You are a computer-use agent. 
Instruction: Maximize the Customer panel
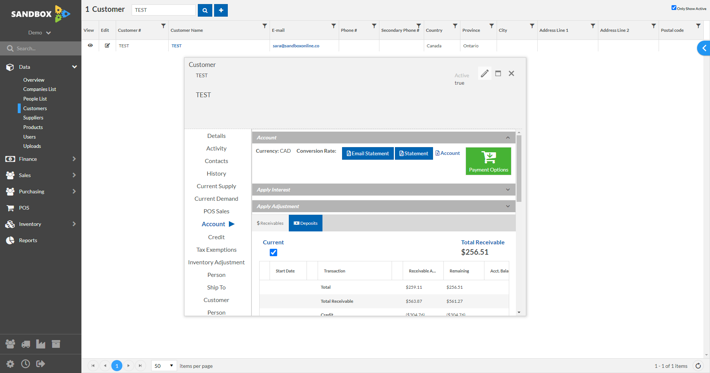point(498,74)
